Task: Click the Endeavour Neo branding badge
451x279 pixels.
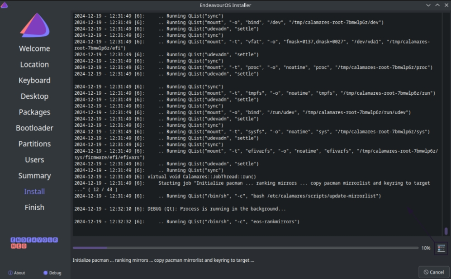Action: 34,242
